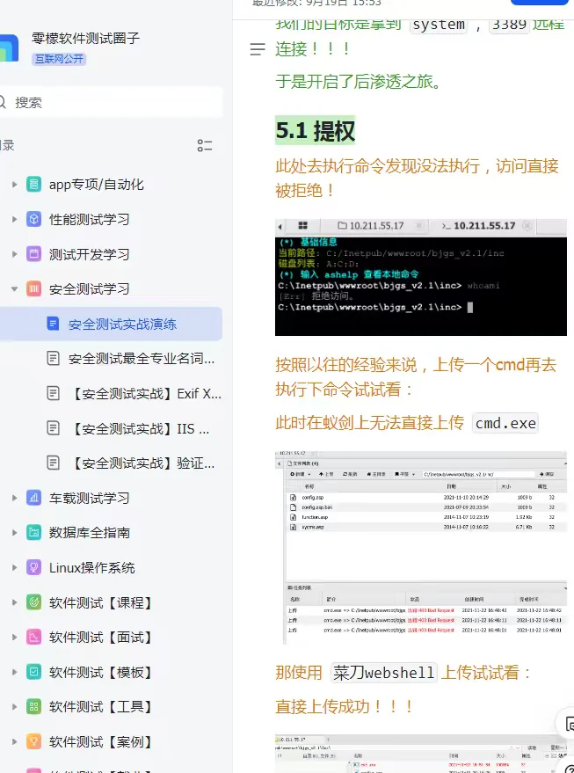The height and width of the screenshot is (773, 574).
Task: Click the 软件测试【面试】 pink icon
Action: [33, 638]
